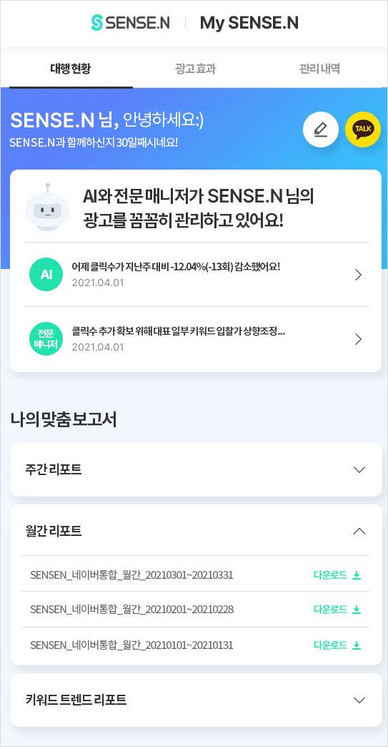
Task: Open manager bid adjustment notice arrow
Action: 359,339
